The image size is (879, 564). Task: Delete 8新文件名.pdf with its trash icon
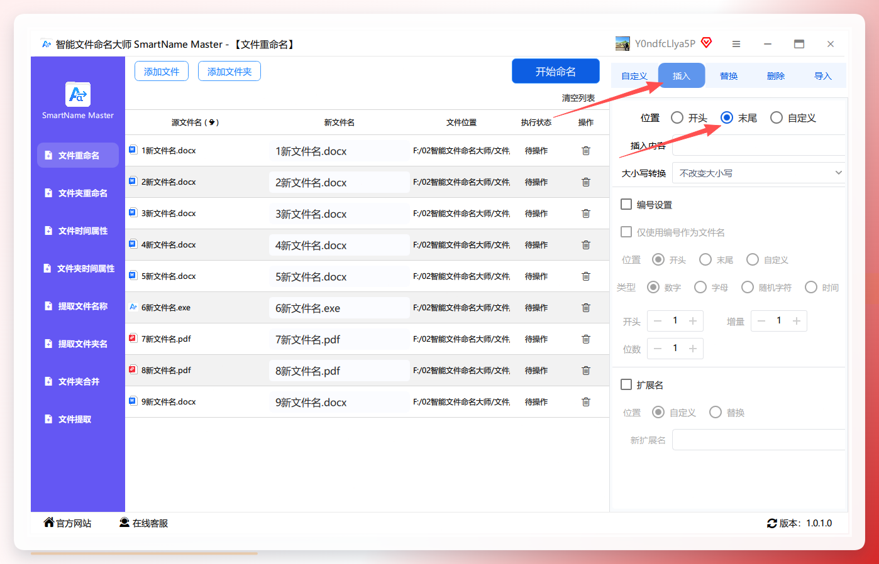point(586,371)
